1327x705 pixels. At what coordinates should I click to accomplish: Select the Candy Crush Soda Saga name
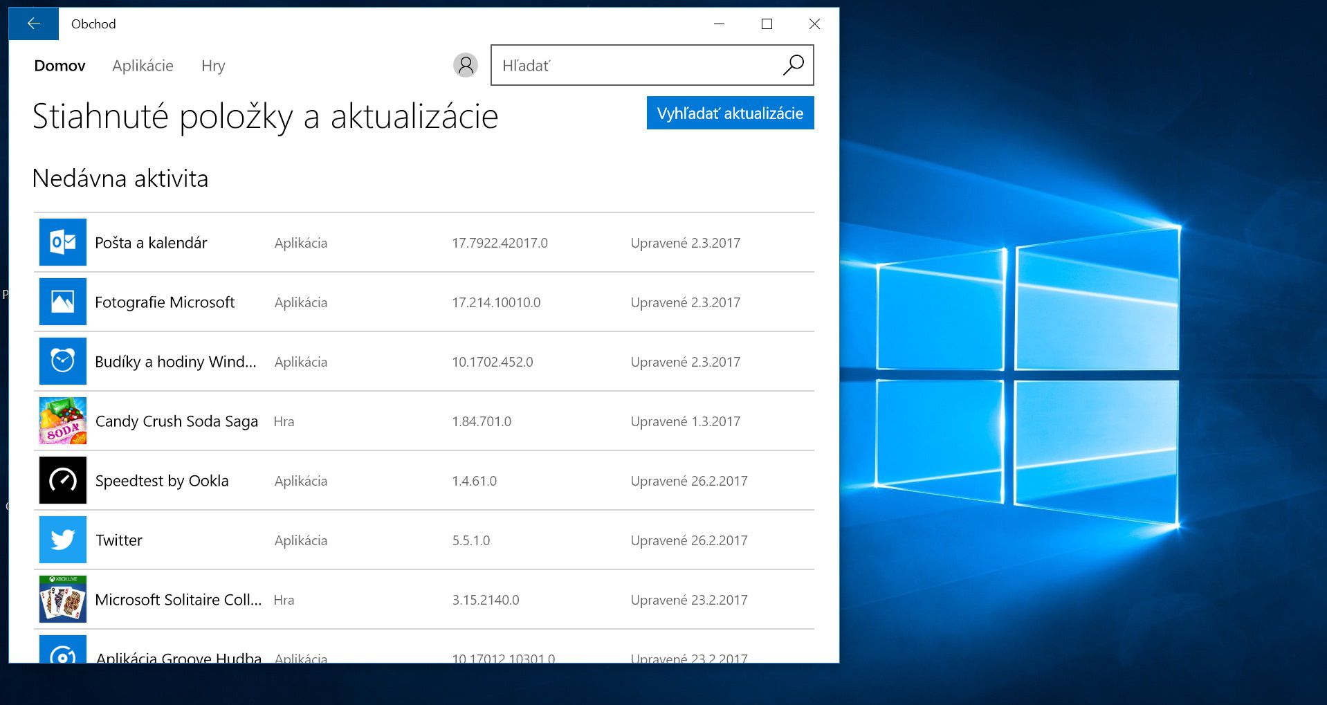pos(176,421)
